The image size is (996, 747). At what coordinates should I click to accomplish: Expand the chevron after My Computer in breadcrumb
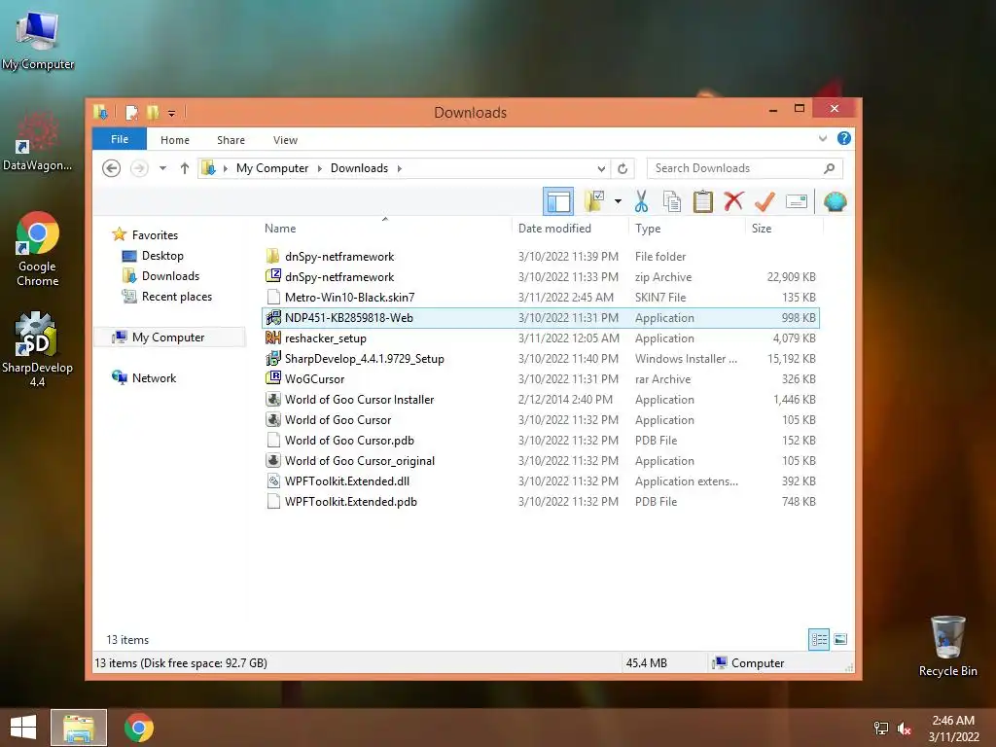pos(319,168)
